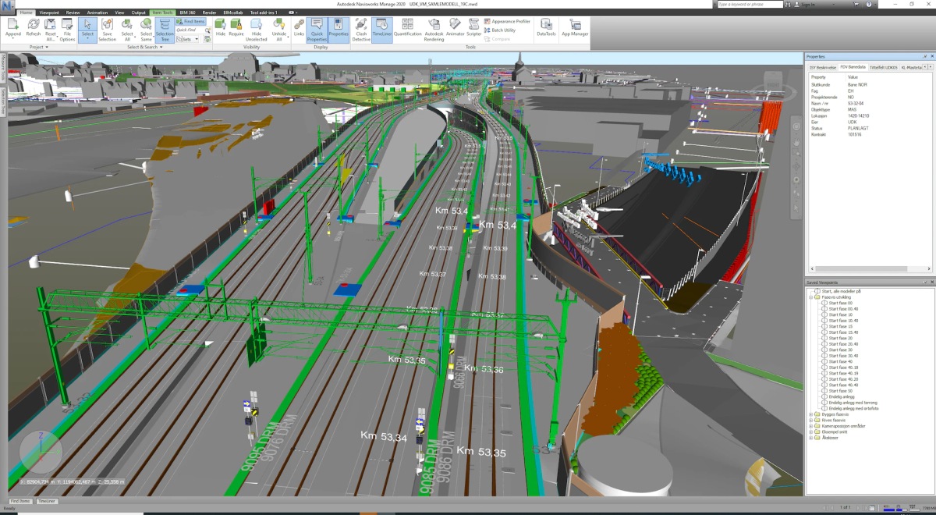This screenshot has height=515, width=936.
Task: Open the App Manager
Action: 575,29
